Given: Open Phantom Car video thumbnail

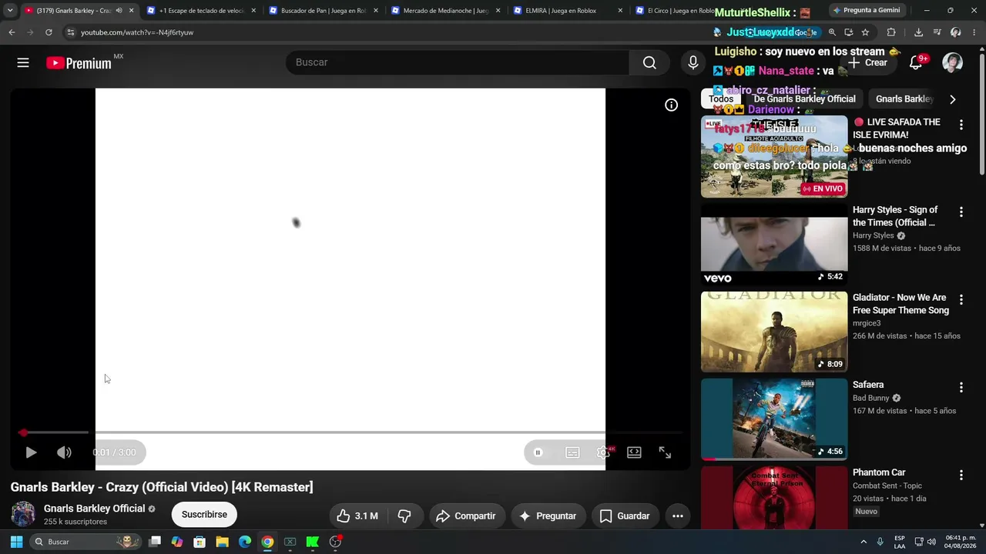Looking at the screenshot, I should point(774,497).
